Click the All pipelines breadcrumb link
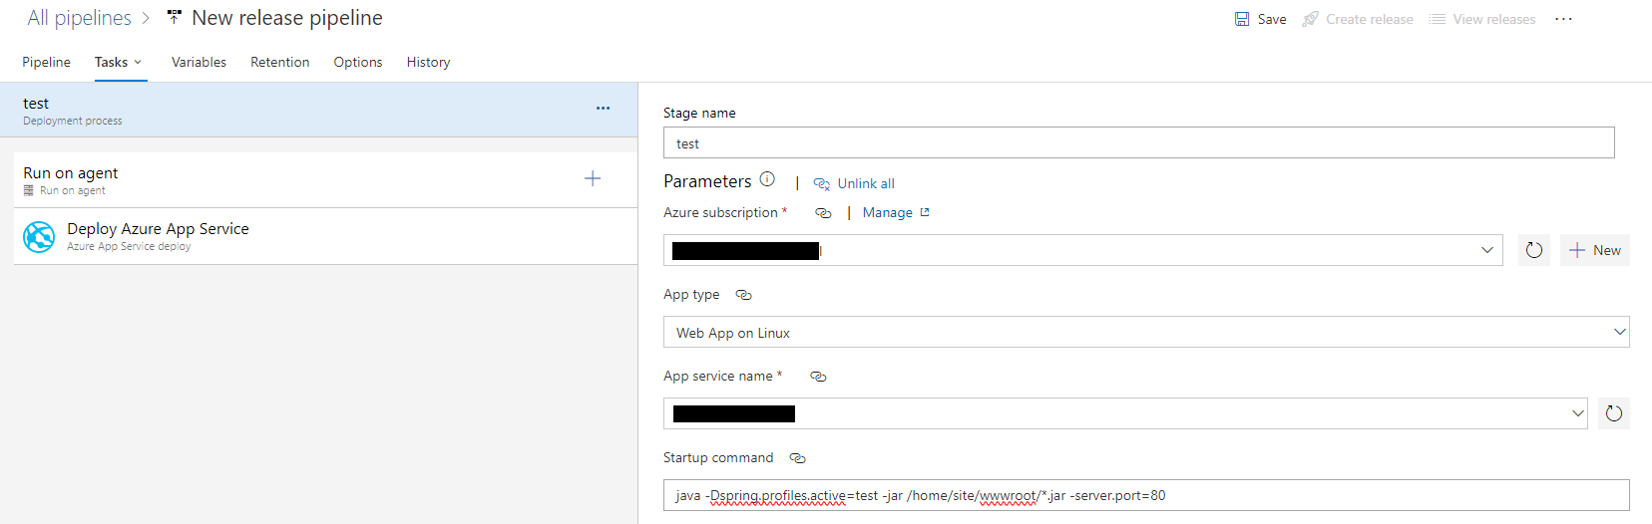 pos(79,18)
